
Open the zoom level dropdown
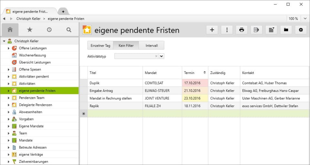[305, 19]
